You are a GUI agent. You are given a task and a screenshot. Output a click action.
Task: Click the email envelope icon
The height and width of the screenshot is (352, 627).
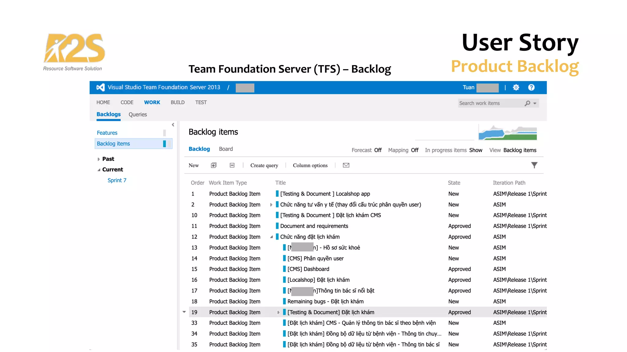pyautogui.click(x=346, y=165)
